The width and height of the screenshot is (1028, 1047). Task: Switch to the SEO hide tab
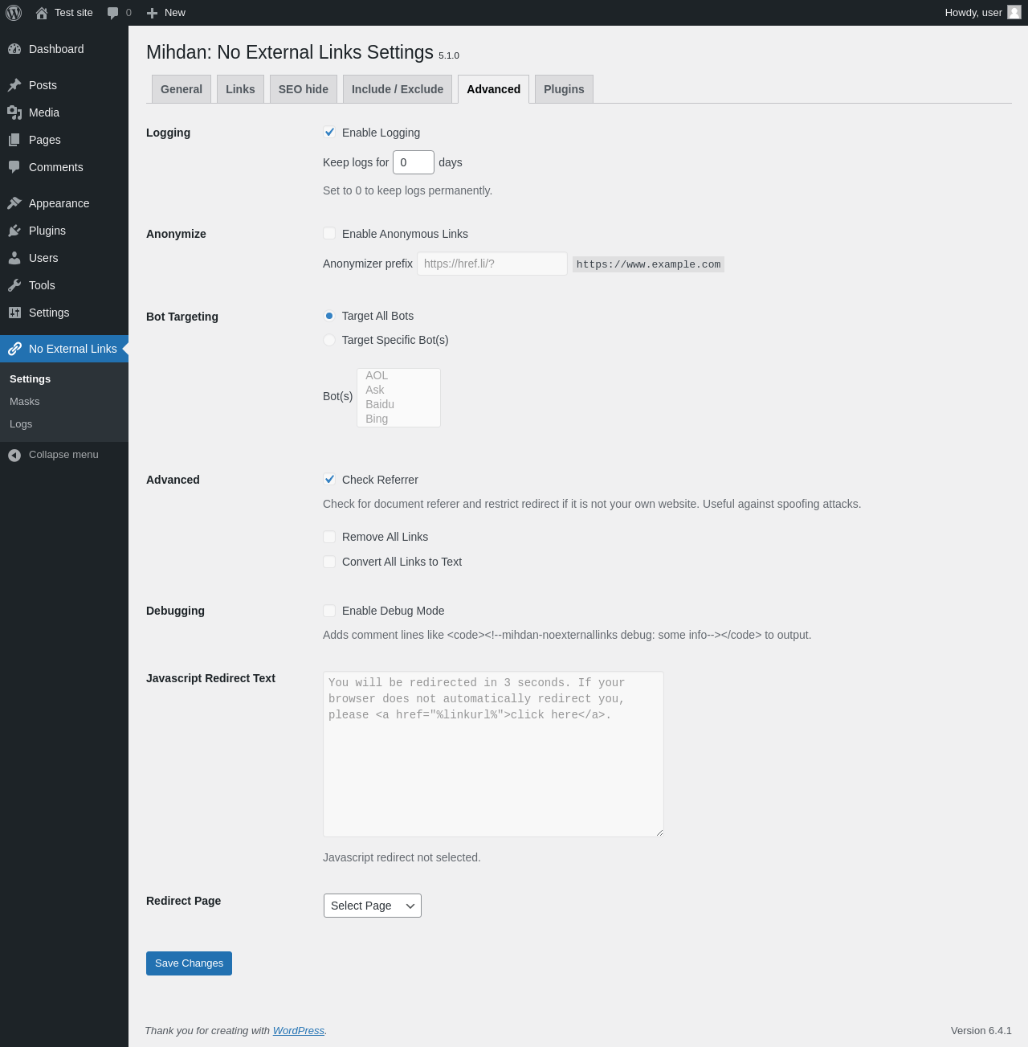pyautogui.click(x=303, y=89)
